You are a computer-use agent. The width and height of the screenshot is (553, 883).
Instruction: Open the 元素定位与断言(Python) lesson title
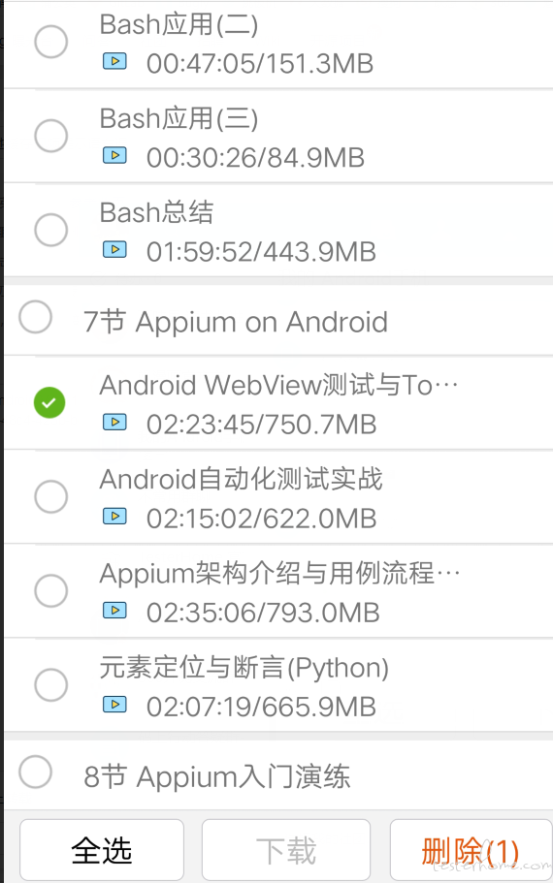click(244, 668)
